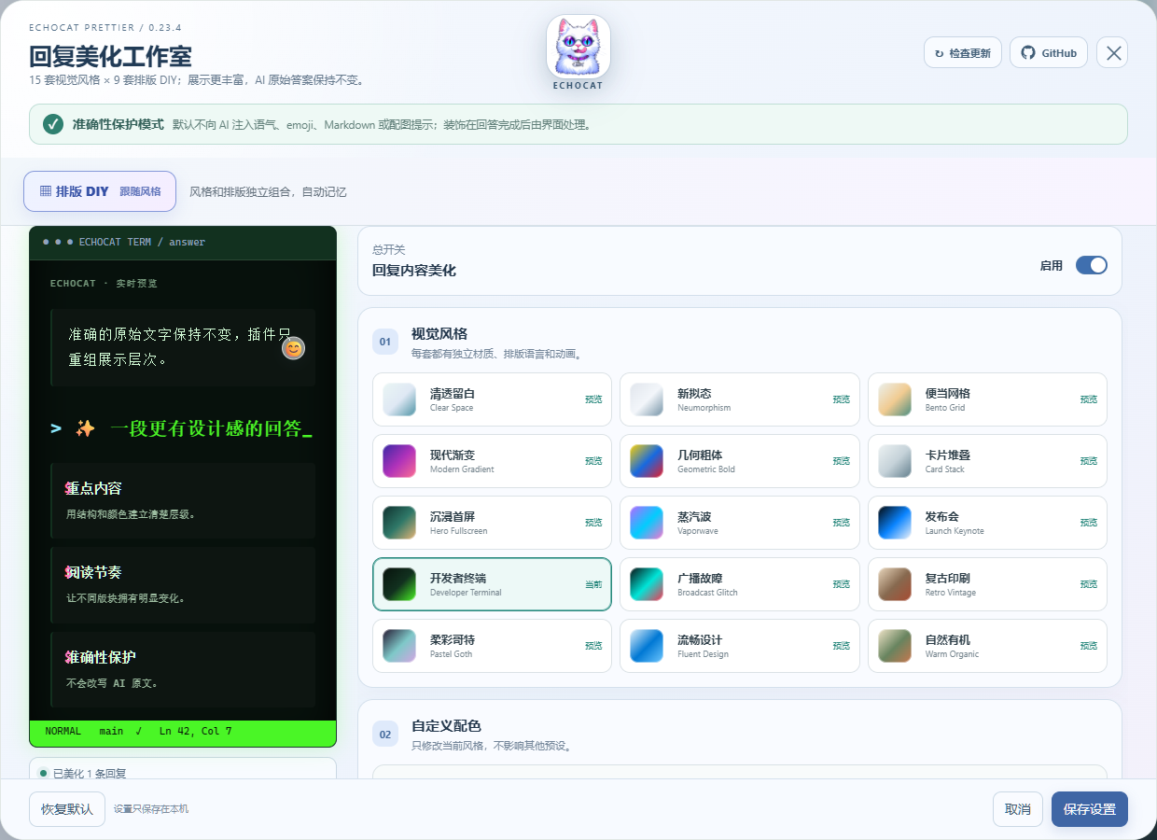Click the green checkmark accuracy icon
The height and width of the screenshot is (840, 1157).
tap(53, 124)
